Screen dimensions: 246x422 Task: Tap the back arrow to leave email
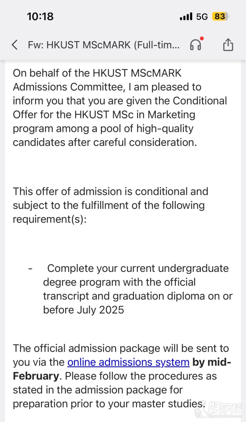(14, 45)
